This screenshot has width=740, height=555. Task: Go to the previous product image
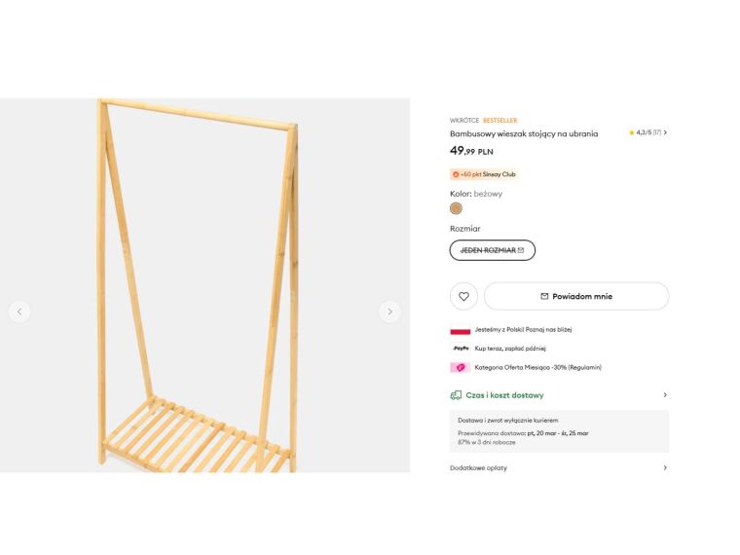(19, 312)
